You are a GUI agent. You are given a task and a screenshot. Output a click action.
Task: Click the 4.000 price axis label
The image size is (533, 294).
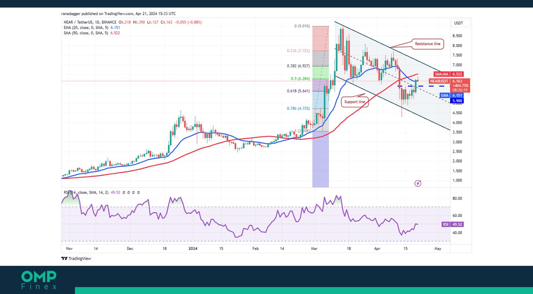tap(457, 123)
